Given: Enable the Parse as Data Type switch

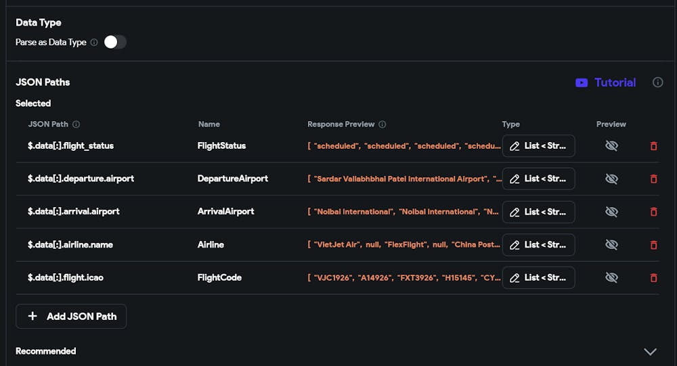Looking at the screenshot, I should point(115,42).
